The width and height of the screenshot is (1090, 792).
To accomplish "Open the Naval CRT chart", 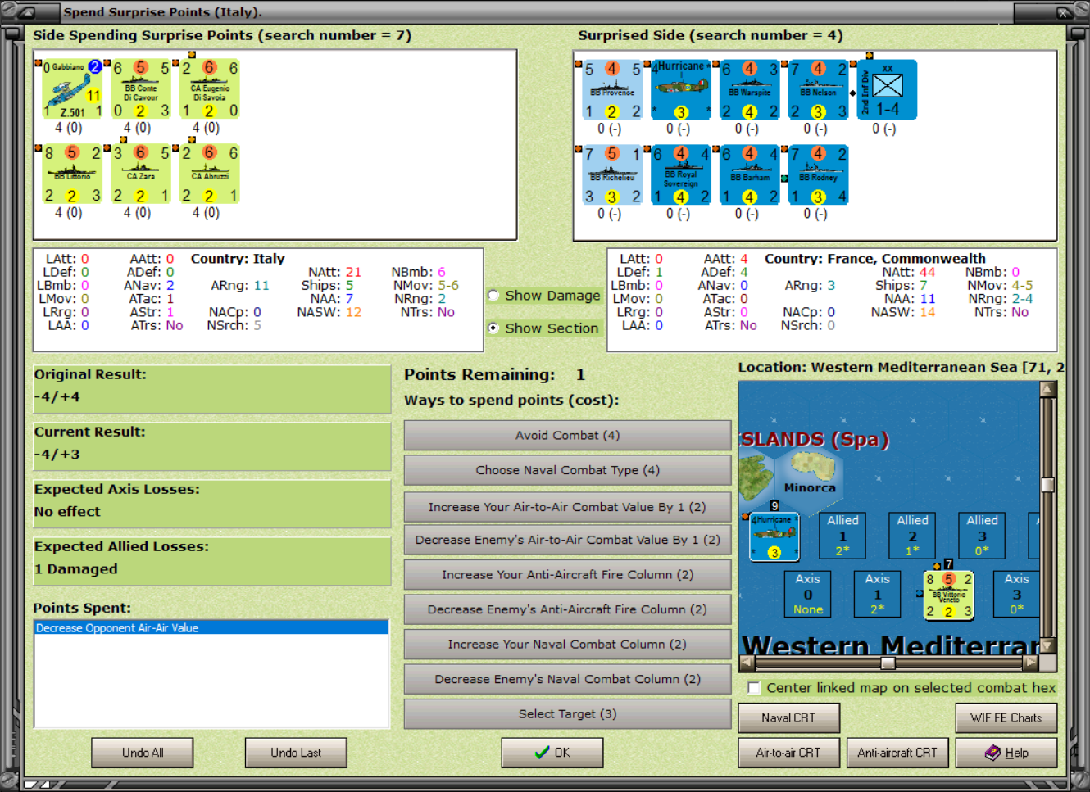I will click(x=788, y=718).
